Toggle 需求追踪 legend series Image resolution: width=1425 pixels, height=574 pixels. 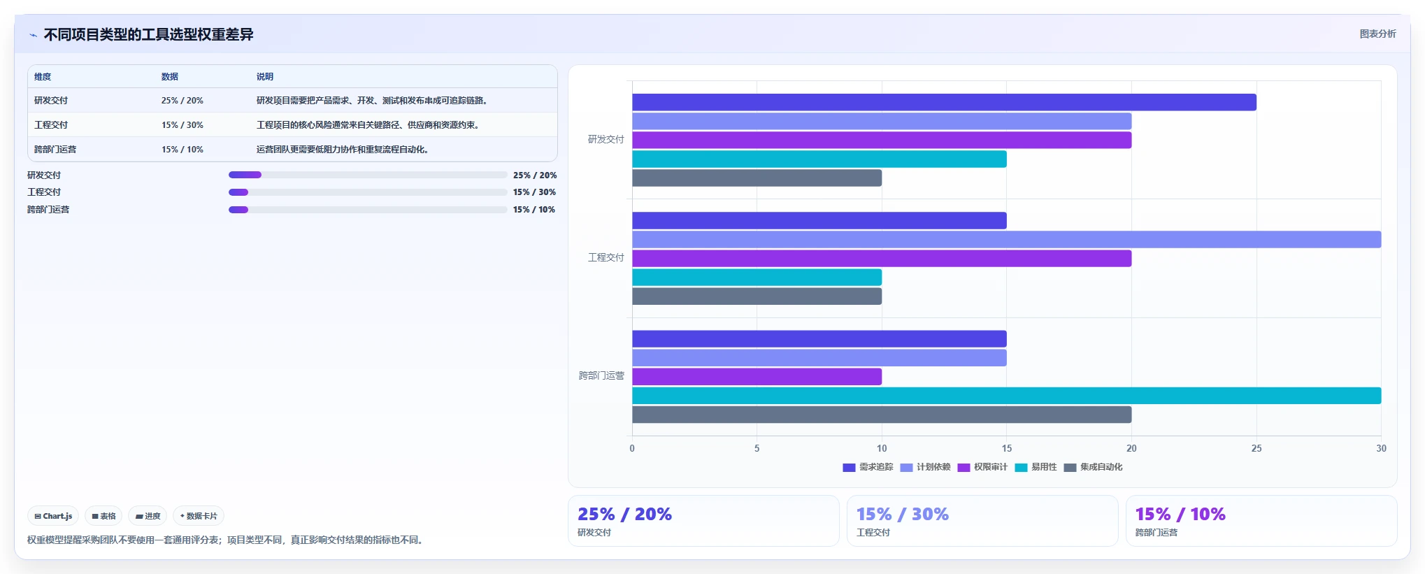(868, 467)
